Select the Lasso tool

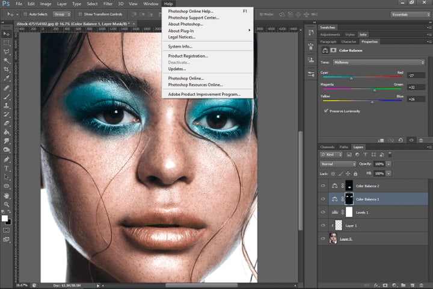[7, 52]
